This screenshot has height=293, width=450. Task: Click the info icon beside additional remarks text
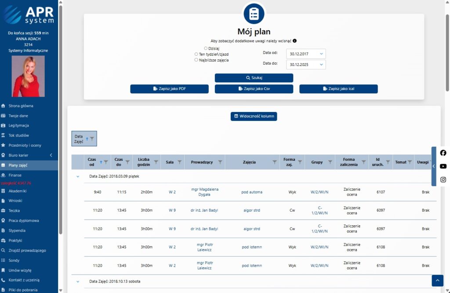(x=294, y=40)
